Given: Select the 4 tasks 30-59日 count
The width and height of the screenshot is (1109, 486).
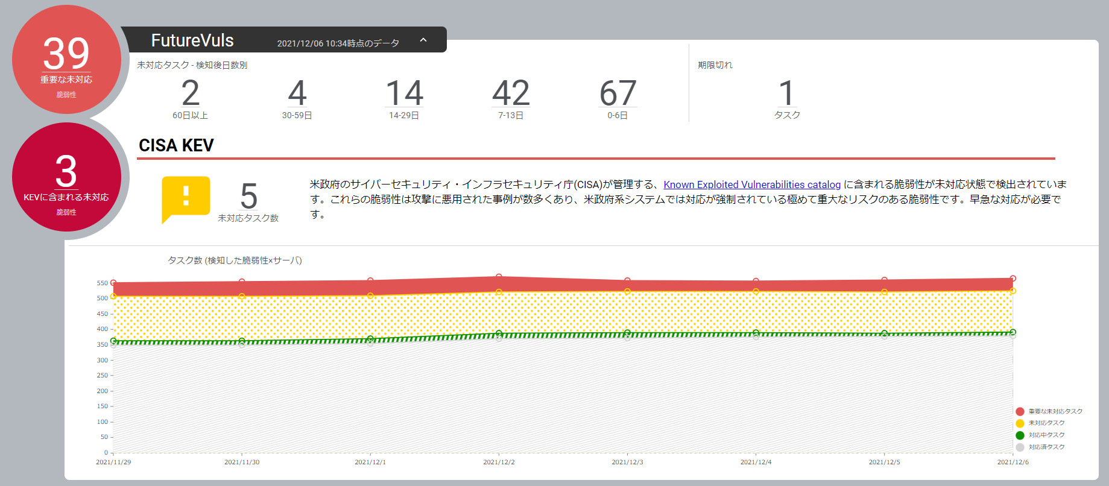Looking at the screenshot, I should coord(297,93).
